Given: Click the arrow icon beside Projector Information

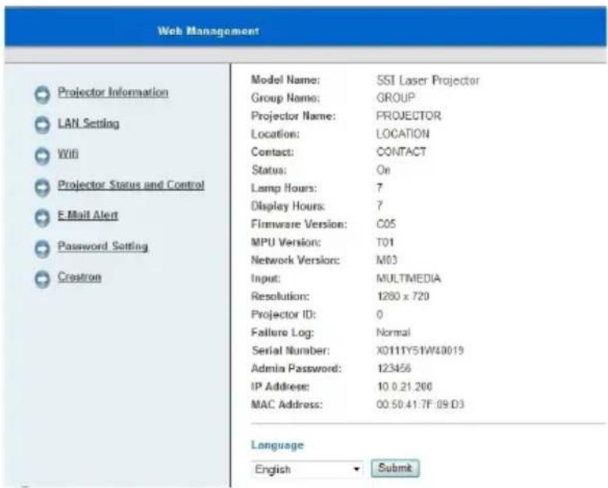Looking at the screenshot, I should (x=42, y=94).
